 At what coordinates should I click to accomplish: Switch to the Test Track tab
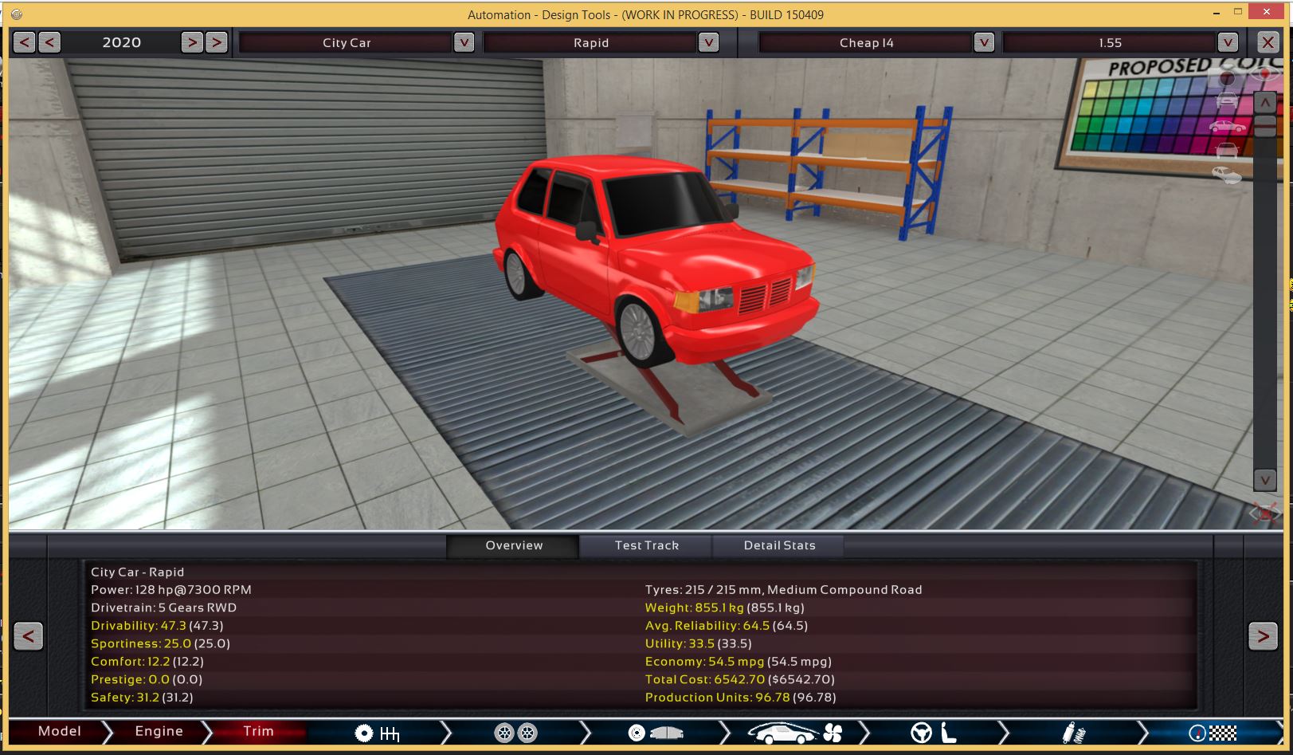coord(646,545)
